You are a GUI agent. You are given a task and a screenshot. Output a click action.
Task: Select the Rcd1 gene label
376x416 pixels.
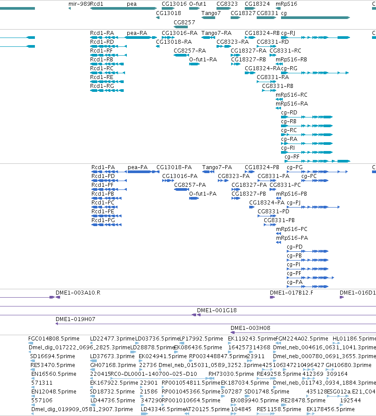(x=97, y=4)
